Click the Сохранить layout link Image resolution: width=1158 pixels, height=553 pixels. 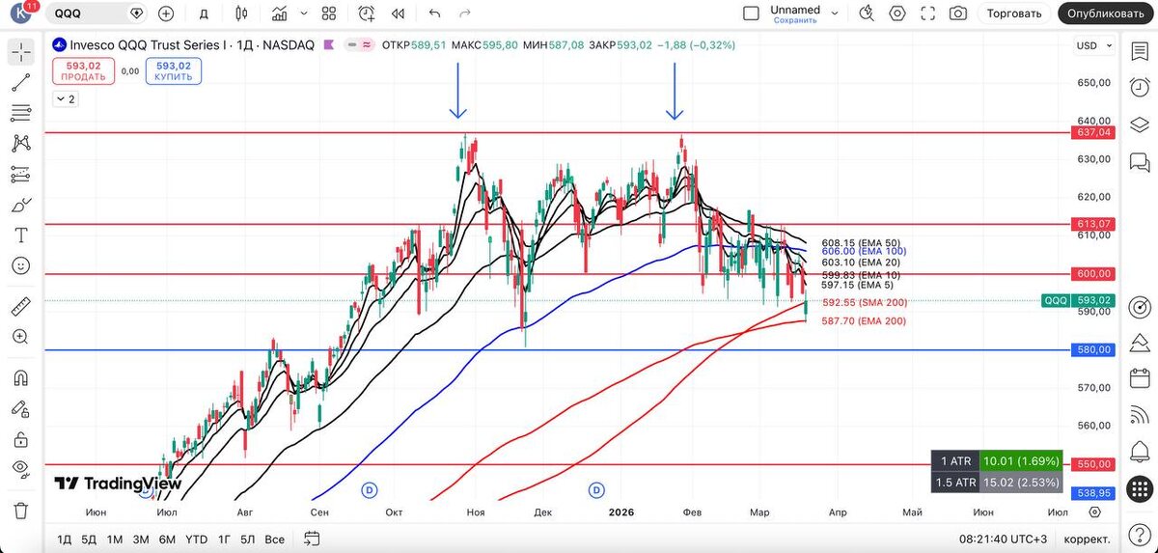795,20
